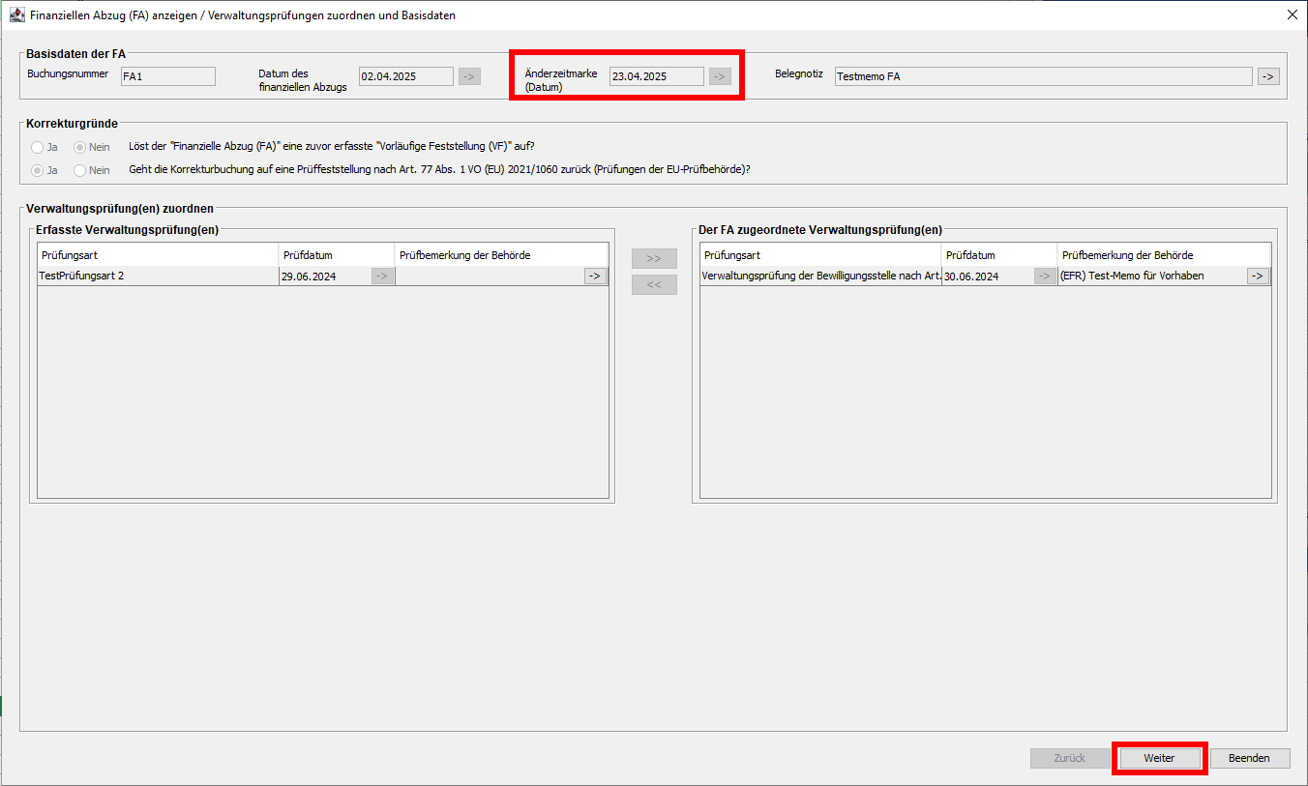Image resolution: width=1308 pixels, height=786 pixels.
Task: Click the Buchungsnummer field showing FA1
Action: (x=167, y=76)
